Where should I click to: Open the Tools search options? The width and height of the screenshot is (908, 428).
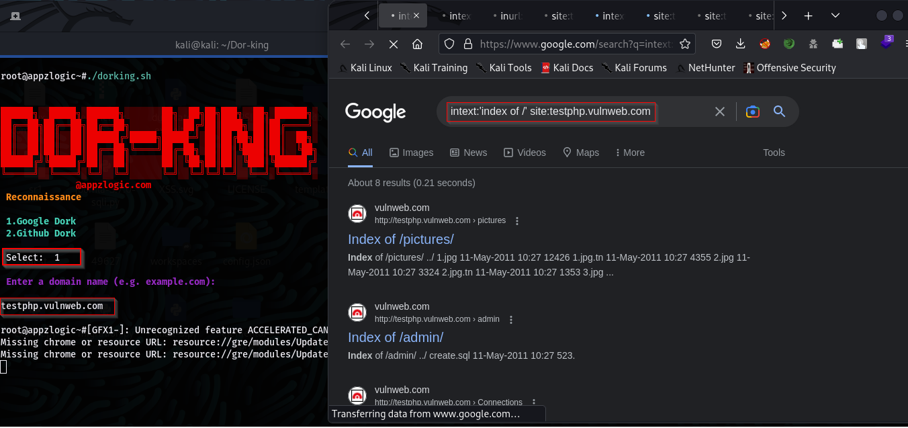[x=774, y=153]
